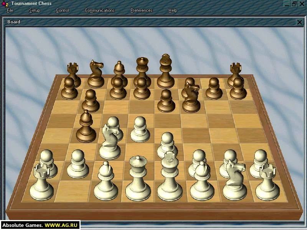The height and width of the screenshot is (230, 307).
Task: Select the black pawn on d7
Action: (x=142, y=89)
